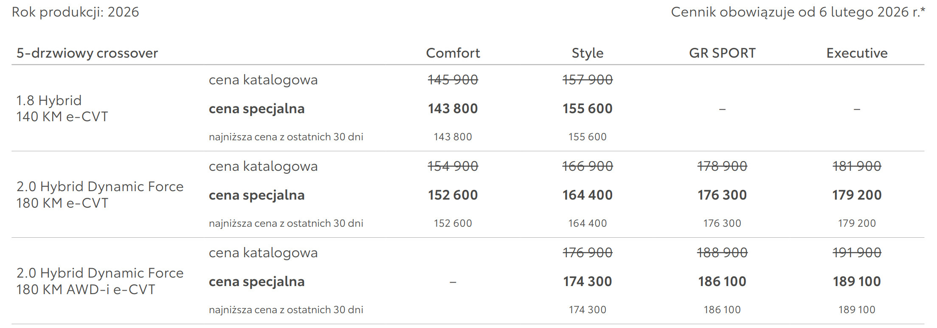Click bold Executive price 179 200
Viewport: 937px width, 328px height.
coord(857,195)
